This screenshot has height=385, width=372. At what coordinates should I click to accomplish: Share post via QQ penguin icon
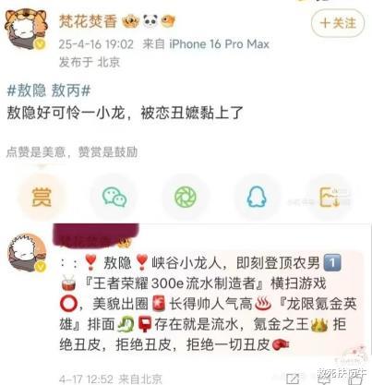coord(257,198)
